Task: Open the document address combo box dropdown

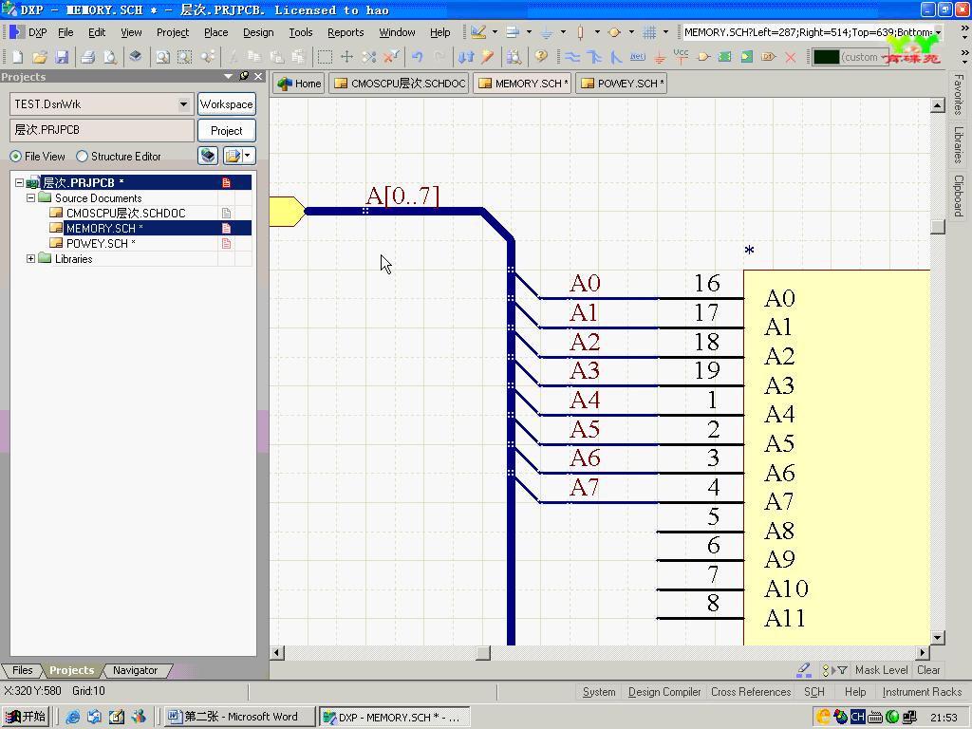Action: point(939,32)
